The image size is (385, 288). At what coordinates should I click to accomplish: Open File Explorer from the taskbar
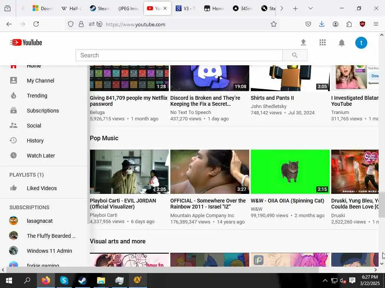tap(101, 280)
